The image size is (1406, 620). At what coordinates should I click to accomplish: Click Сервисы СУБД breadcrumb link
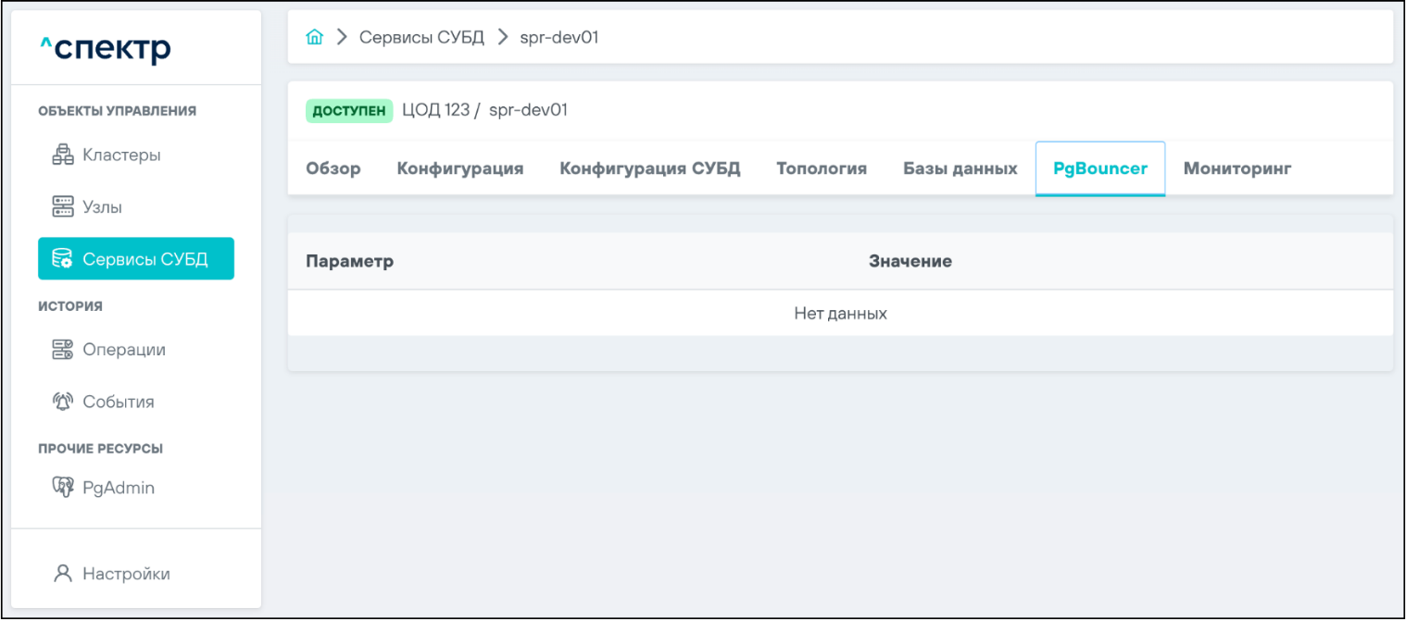[x=421, y=38]
